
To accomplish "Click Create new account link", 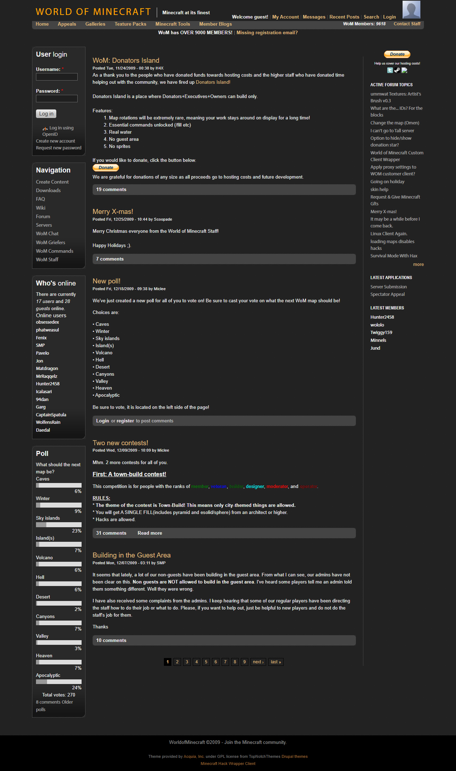I will (x=56, y=141).
